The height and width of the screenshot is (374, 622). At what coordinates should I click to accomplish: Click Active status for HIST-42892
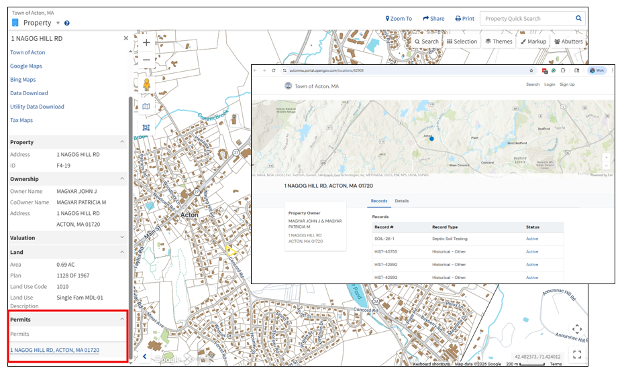532,264
